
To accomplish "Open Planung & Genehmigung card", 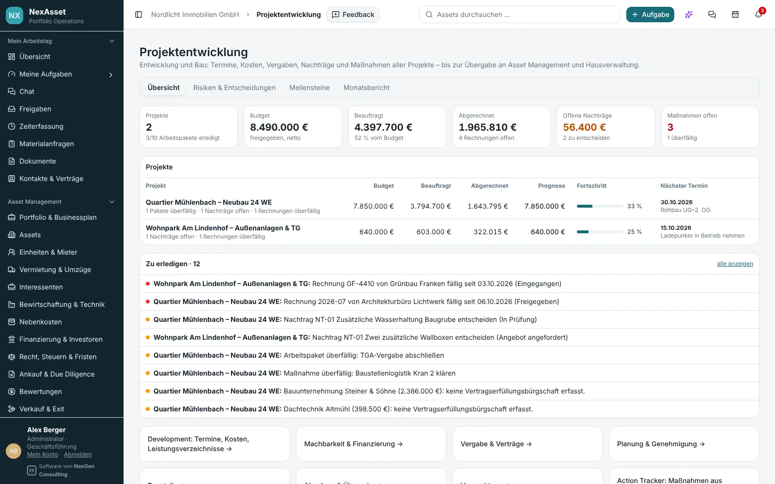I will (684, 444).
